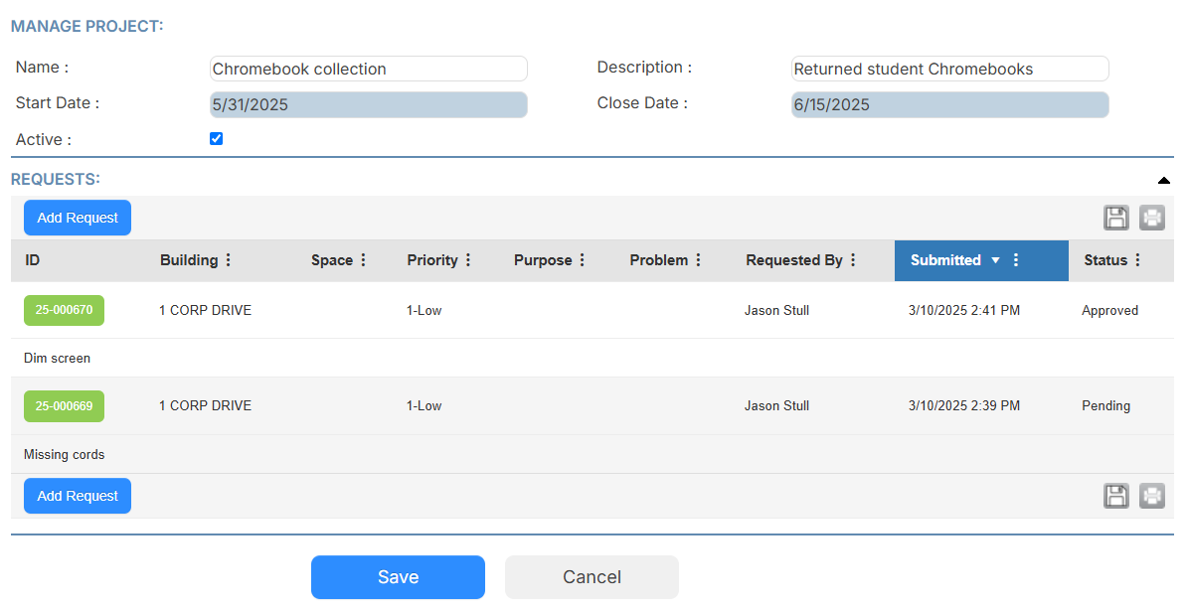Toggle the project Active setting off
This screenshot has height=609, width=1188.
[x=216, y=138]
